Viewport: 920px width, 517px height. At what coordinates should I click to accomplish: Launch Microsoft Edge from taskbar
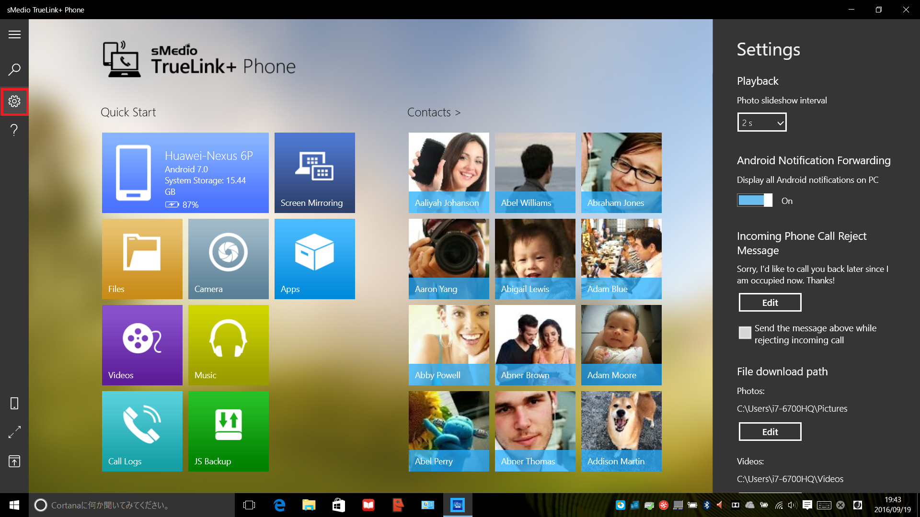(x=279, y=505)
